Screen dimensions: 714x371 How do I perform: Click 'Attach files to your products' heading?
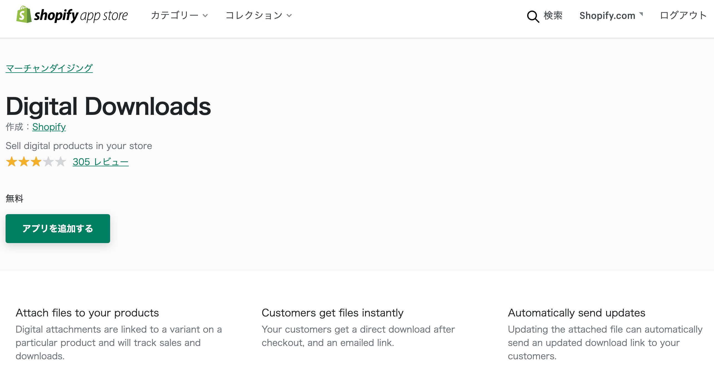pos(87,313)
